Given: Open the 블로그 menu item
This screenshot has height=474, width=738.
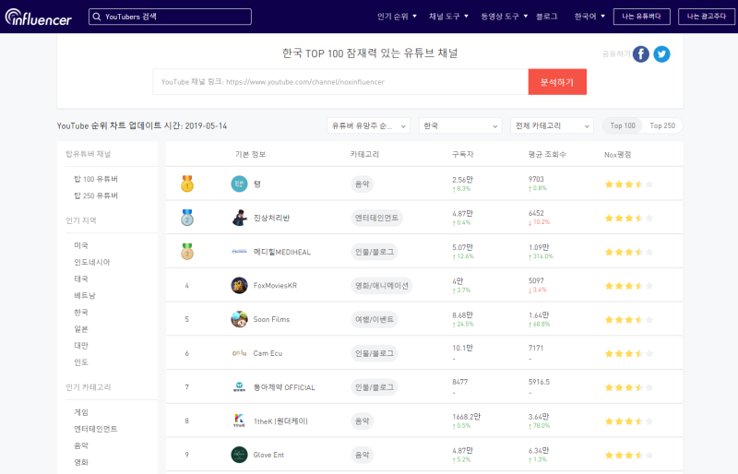Looking at the screenshot, I should (x=546, y=17).
